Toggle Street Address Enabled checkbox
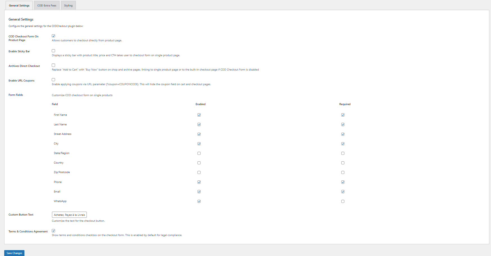Screen dimensions: 491x256 (199, 134)
